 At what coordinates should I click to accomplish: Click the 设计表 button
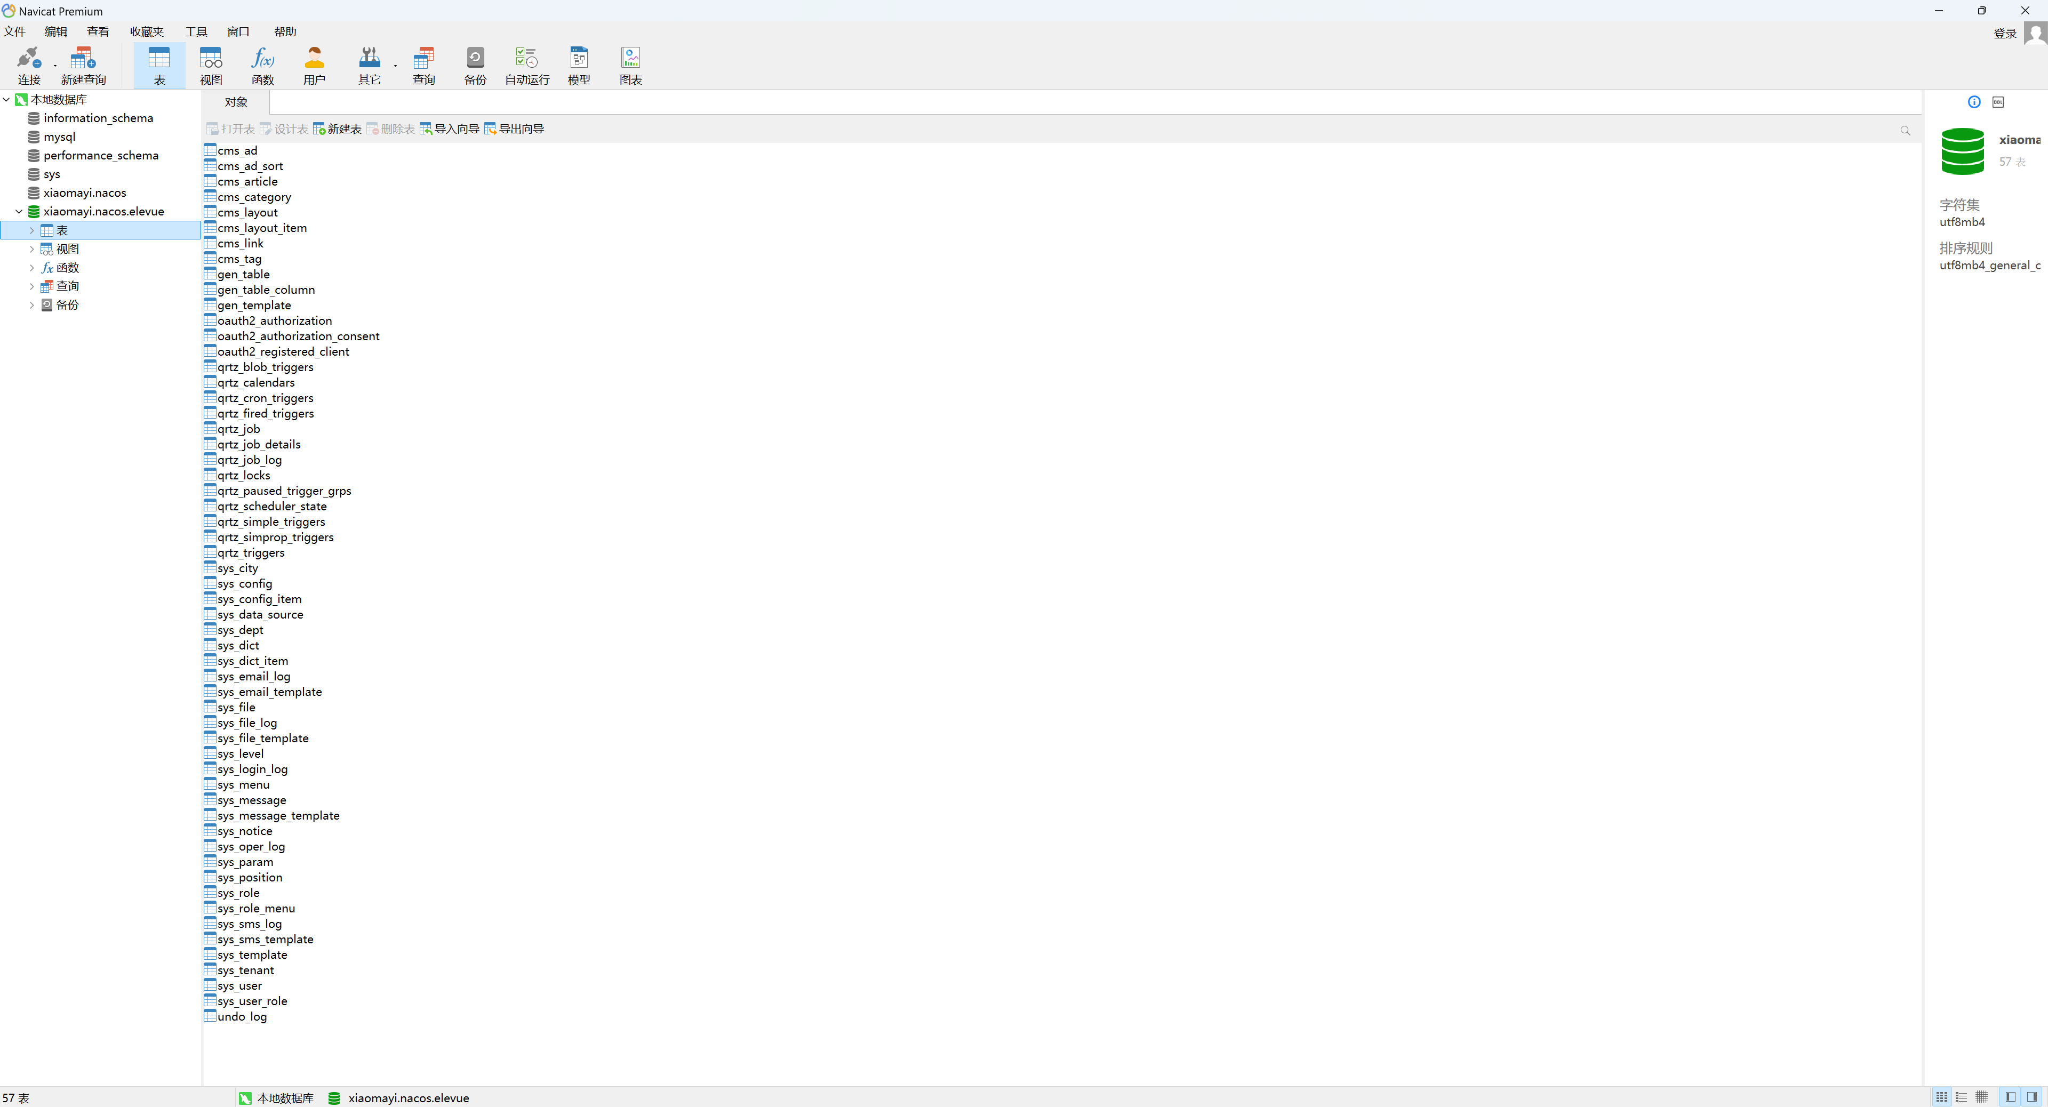point(284,129)
